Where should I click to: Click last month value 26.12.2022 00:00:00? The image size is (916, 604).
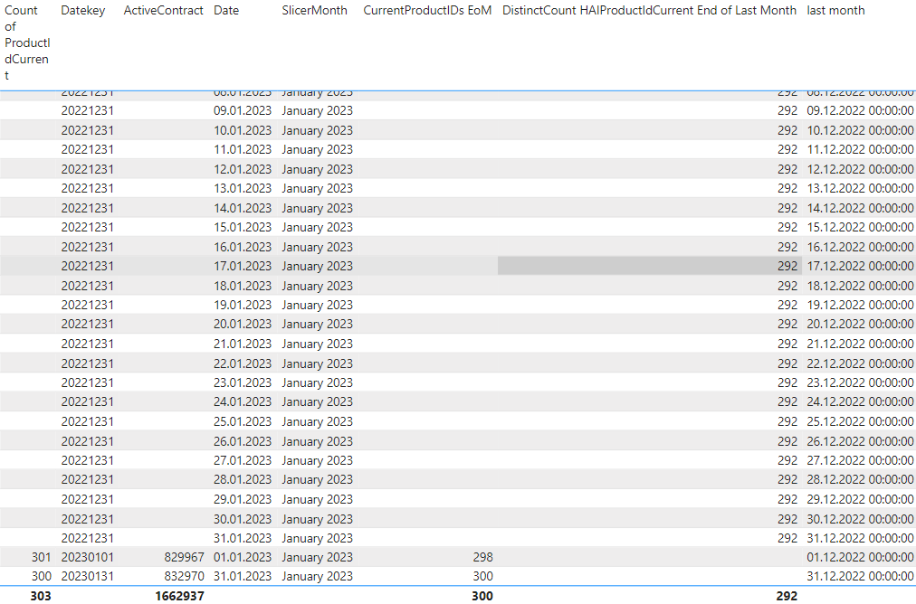[x=860, y=441]
